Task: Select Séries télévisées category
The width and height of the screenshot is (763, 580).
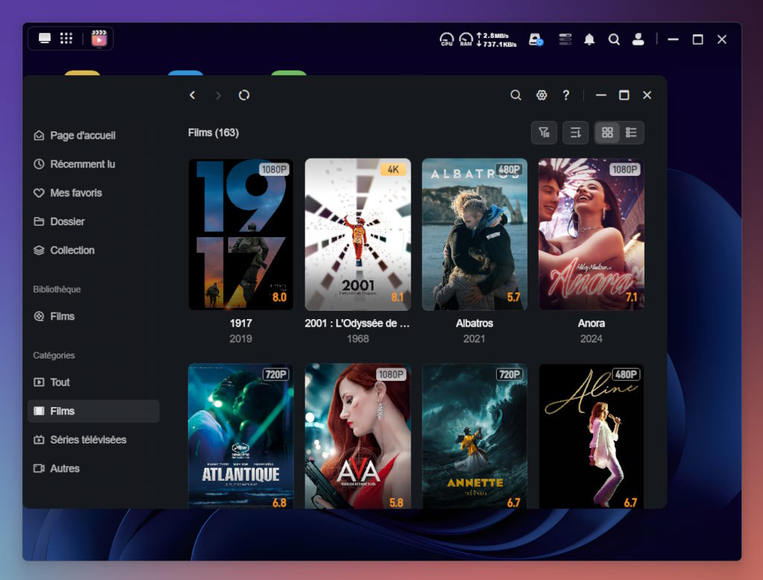Action: click(80, 440)
